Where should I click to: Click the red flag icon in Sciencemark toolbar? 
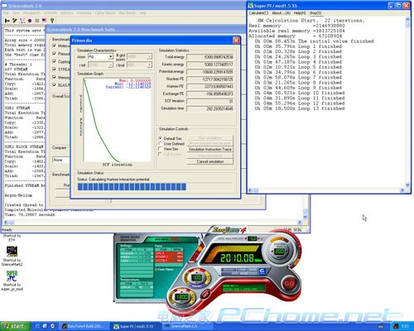pos(44,21)
